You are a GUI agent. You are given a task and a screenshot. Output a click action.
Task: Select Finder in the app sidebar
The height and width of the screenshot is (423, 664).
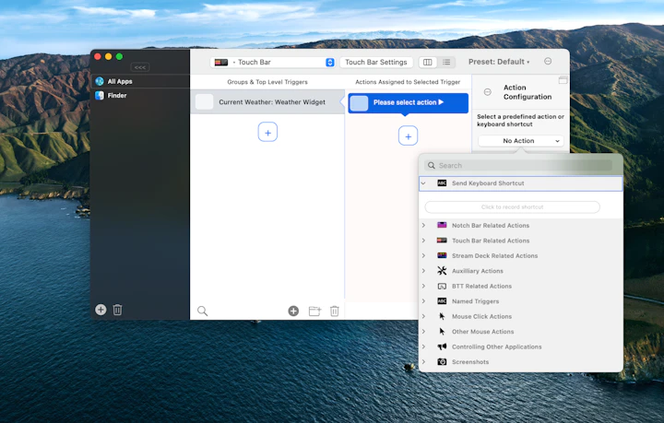140,96
